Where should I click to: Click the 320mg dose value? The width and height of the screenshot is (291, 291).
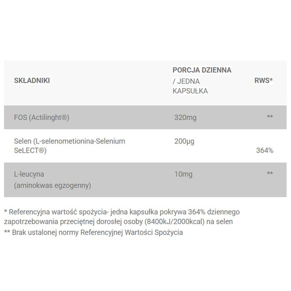[x=185, y=118]
